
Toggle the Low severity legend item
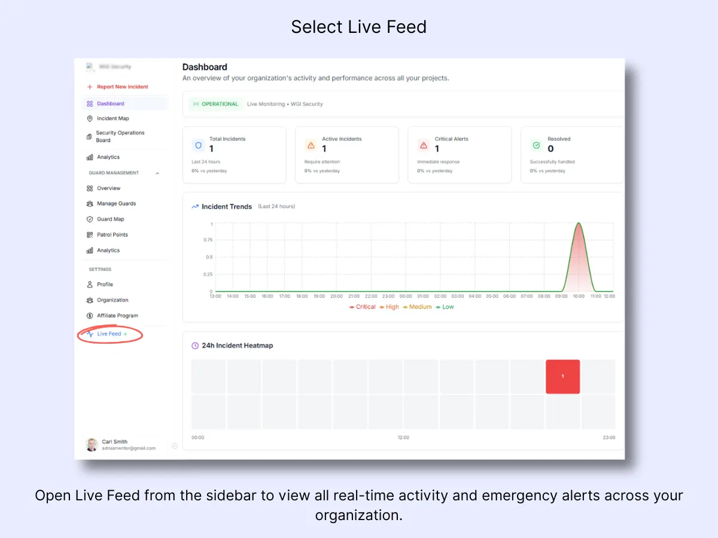pyautogui.click(x=445, y=307)
